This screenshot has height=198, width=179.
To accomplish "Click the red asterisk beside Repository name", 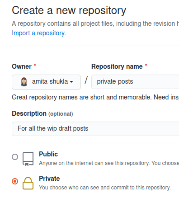I will point(146,65).
